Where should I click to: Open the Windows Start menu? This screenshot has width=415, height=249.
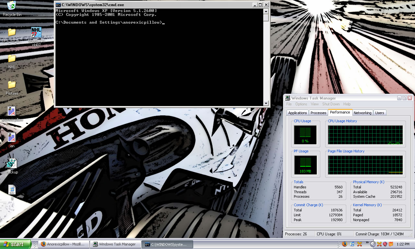pyautogui.click(x=16, y=244)
